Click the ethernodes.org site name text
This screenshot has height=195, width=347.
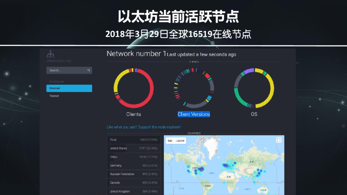point(59,61)
